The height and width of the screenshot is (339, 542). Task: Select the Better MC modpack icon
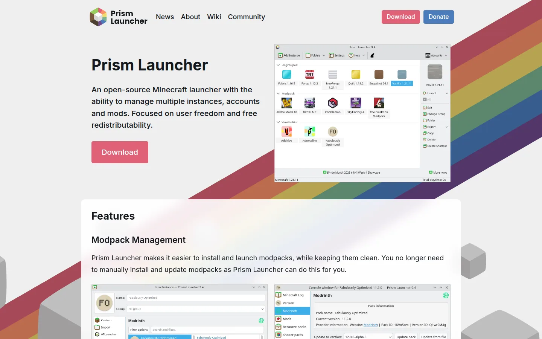click(x=310, y=103)
